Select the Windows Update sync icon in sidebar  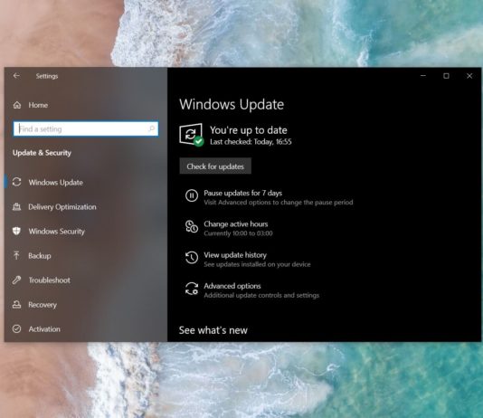16,182
